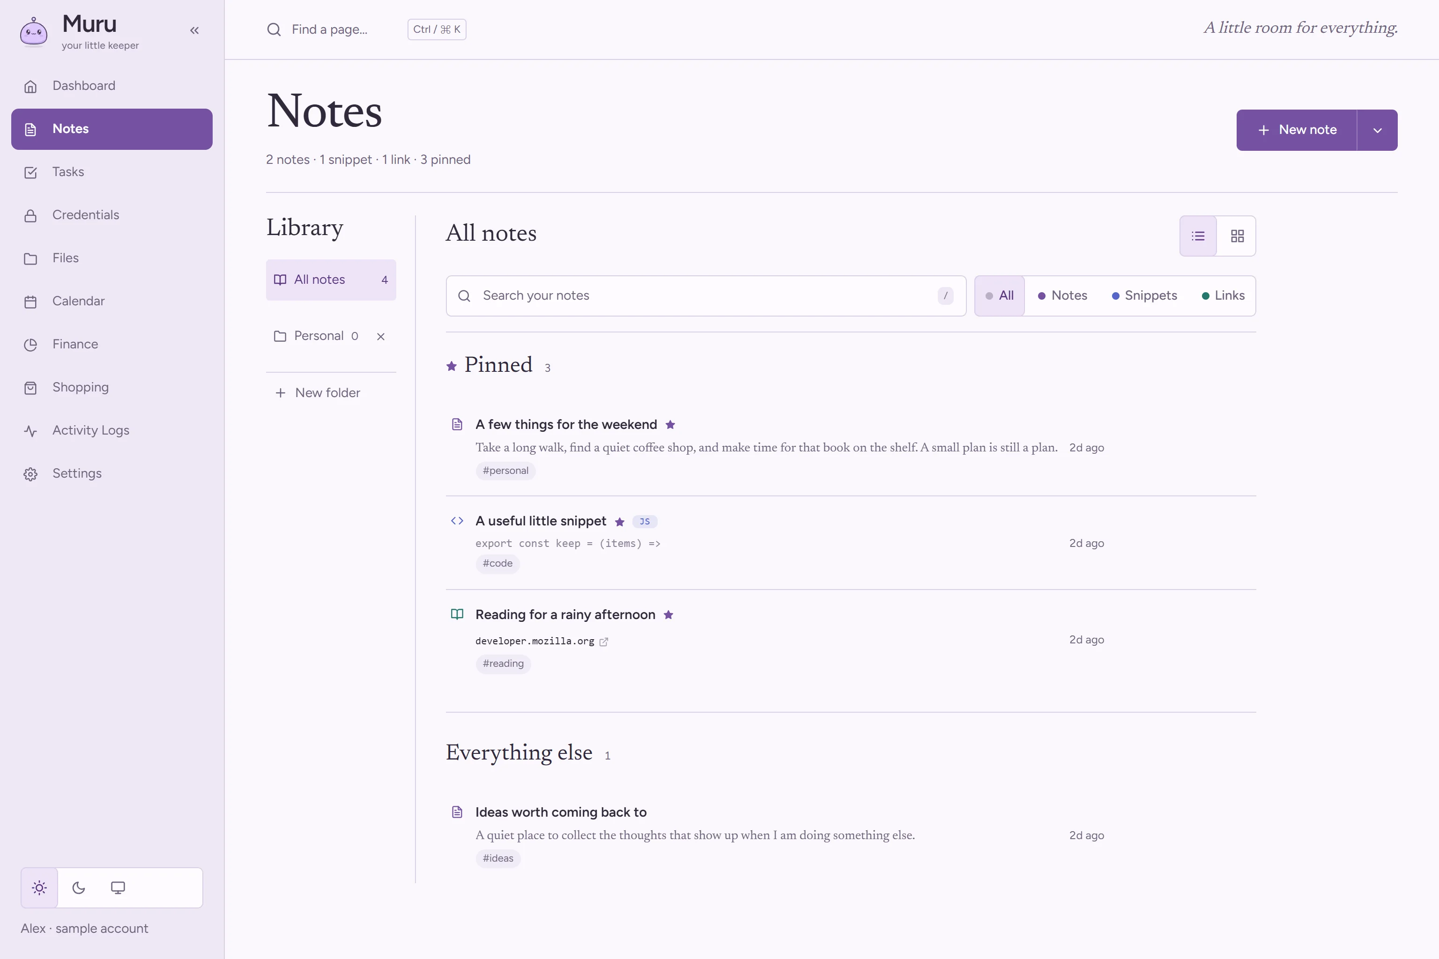Click the #reading tag
The image size is (1439, 959).
[x=503, y=664]
